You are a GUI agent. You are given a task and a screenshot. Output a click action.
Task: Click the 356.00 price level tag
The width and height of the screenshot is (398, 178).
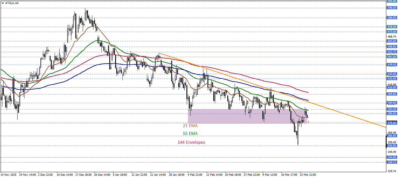tap(391, 146)
